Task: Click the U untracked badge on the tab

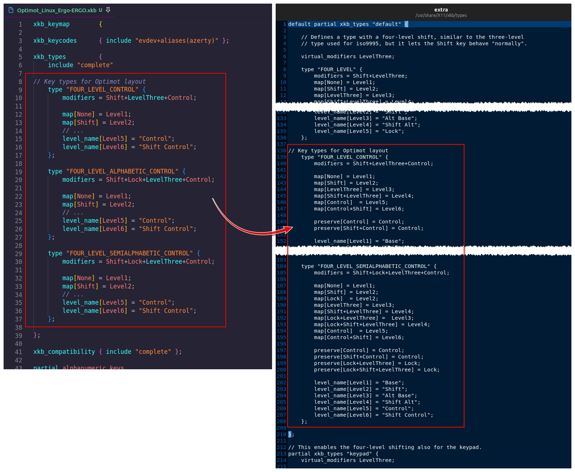Action: [x=100, y=10]
